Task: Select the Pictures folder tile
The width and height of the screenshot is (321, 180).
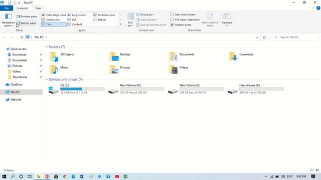Action: tap(120, 69)
